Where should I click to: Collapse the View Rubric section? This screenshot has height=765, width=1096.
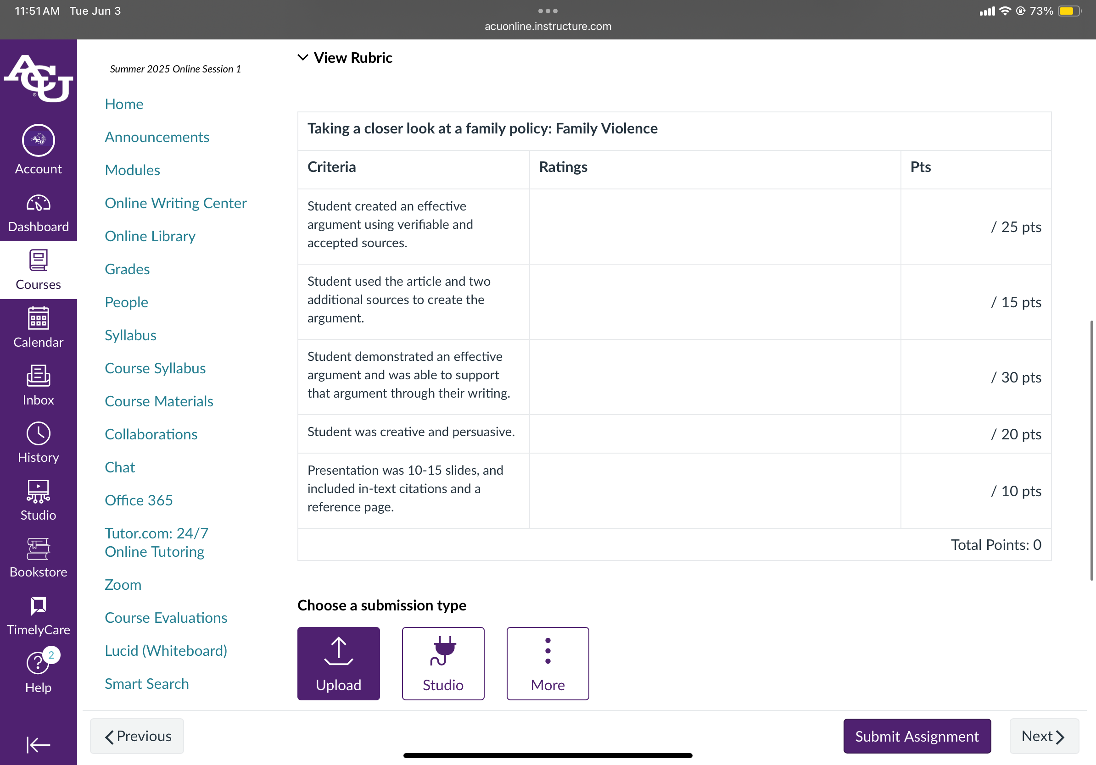point(345,58)
